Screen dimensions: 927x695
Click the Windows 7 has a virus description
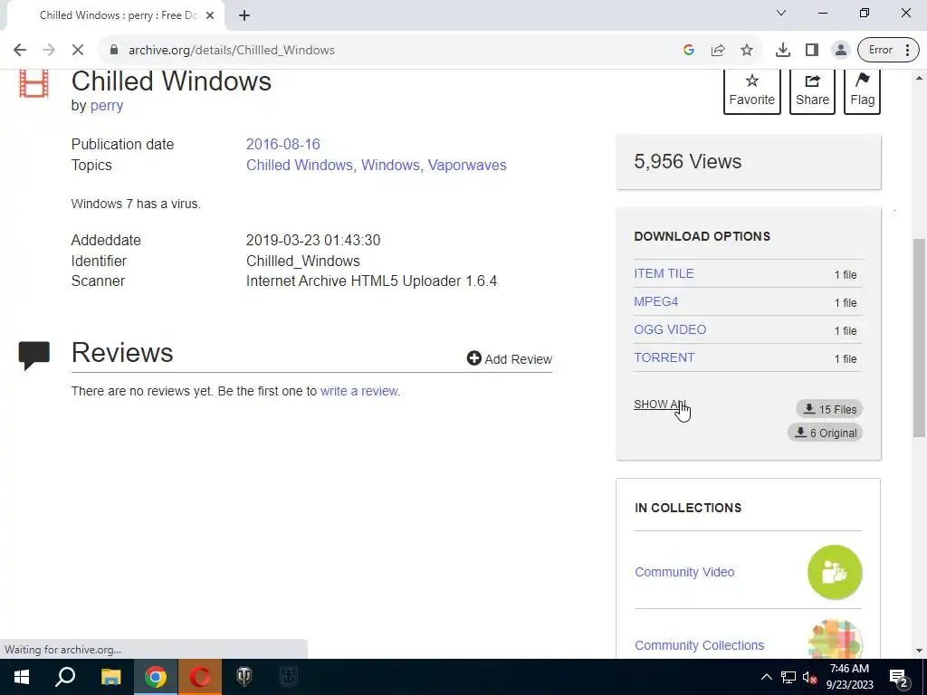click(x=136, y=204)
